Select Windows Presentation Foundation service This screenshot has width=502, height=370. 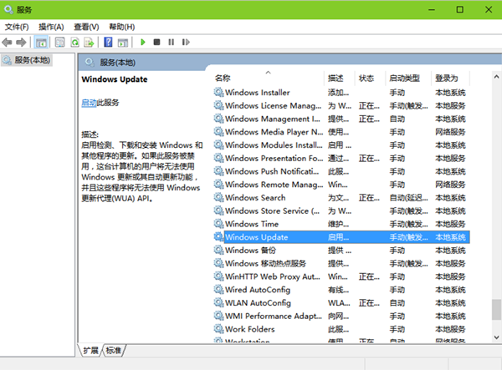(x=274, y=158)
